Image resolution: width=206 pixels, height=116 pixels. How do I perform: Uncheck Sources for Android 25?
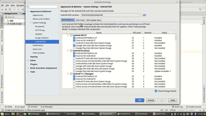pyautogui.click(x=74, y=79)
